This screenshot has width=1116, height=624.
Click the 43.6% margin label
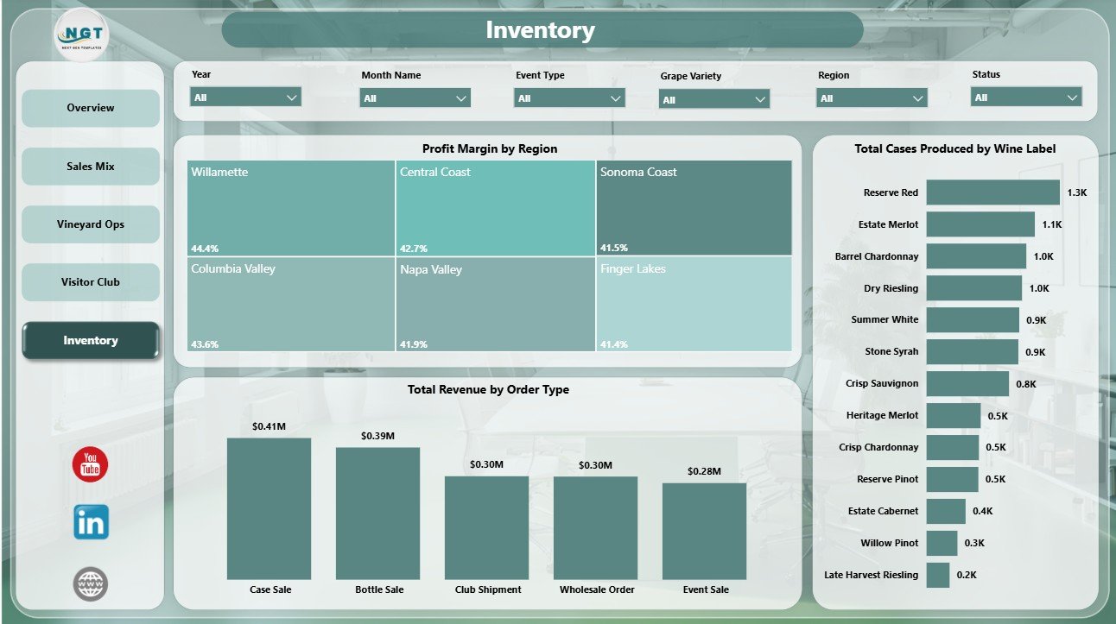(x=205, y=344)
